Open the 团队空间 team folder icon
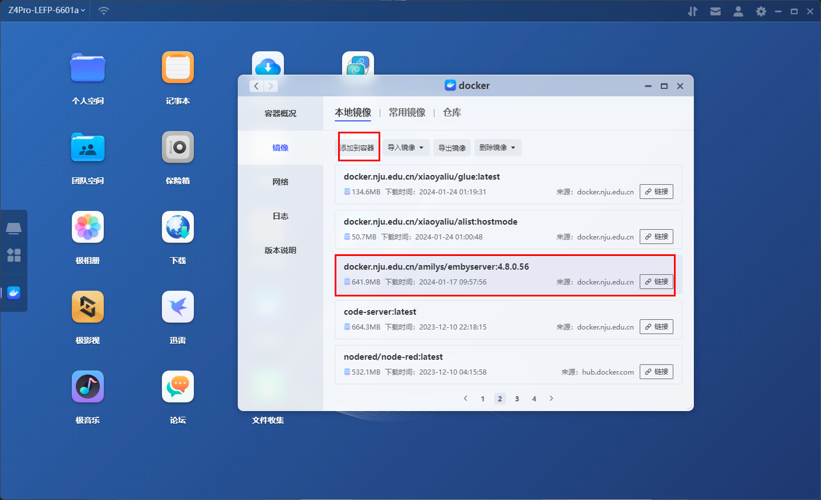This screenshot has width=821, height=500. (x=88, y=148)
